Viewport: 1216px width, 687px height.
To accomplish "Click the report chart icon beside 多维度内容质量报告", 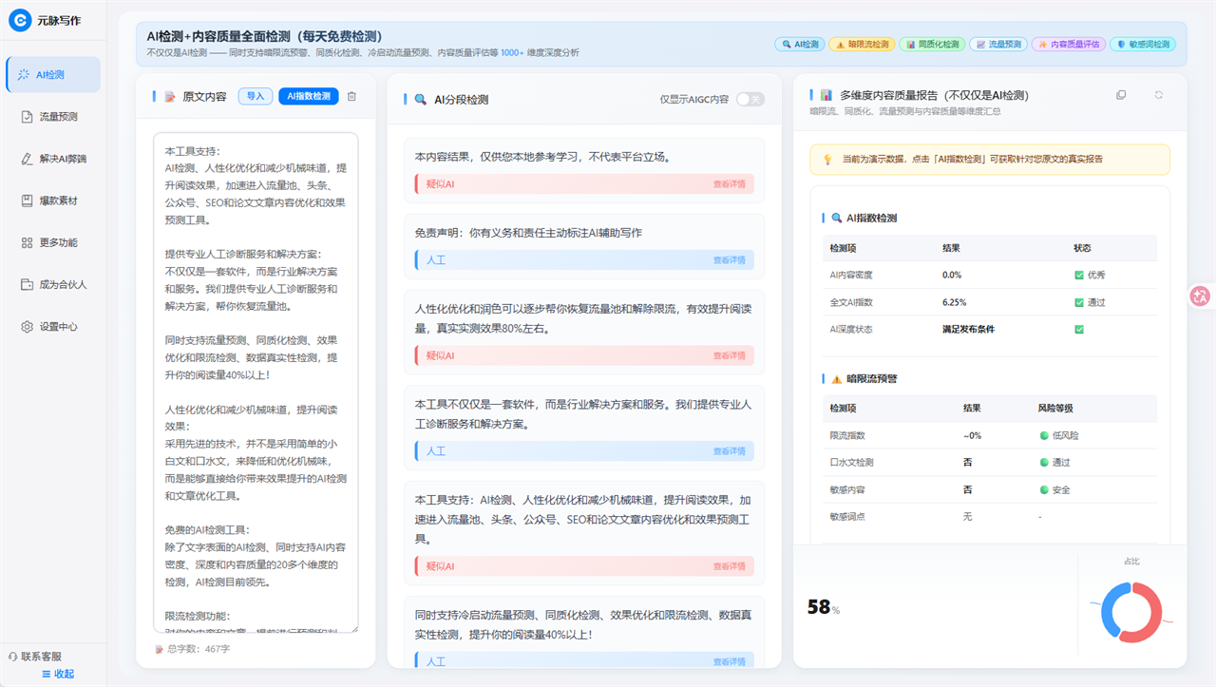I will tap(826, 95).
